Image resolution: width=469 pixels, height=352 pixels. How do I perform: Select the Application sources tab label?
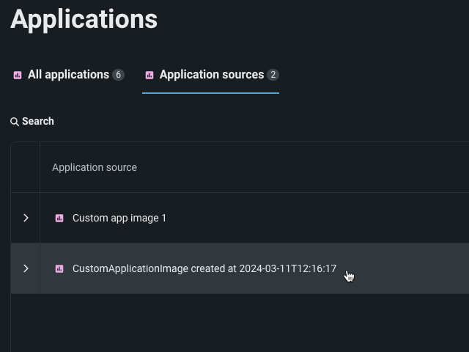click(211, 75)
